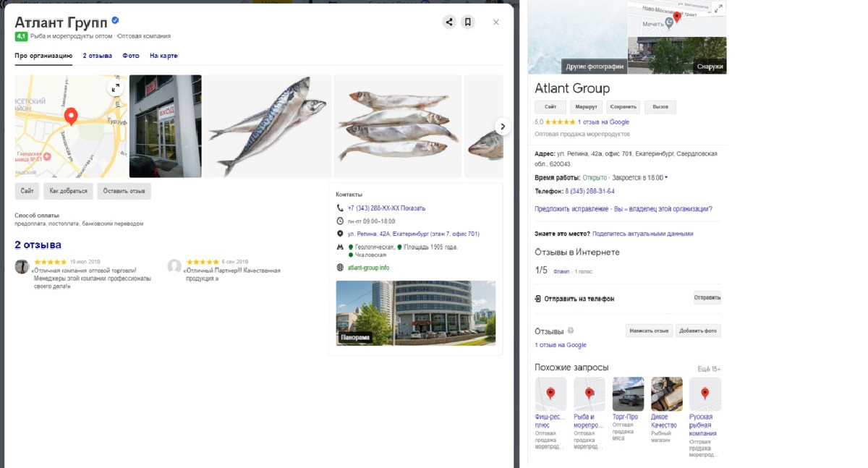Click the avatar of the 6 сен 2019 reviewer
Viewport: 868px width, 468px height.
click(x=174, y=266)
